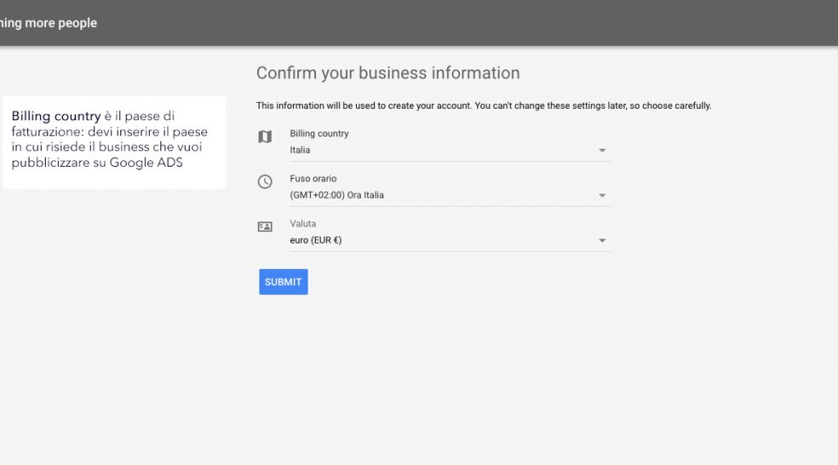Open the euro (EUR €) currency field
The height and width of the screenshot is (465, 838).
coord(449,241)
